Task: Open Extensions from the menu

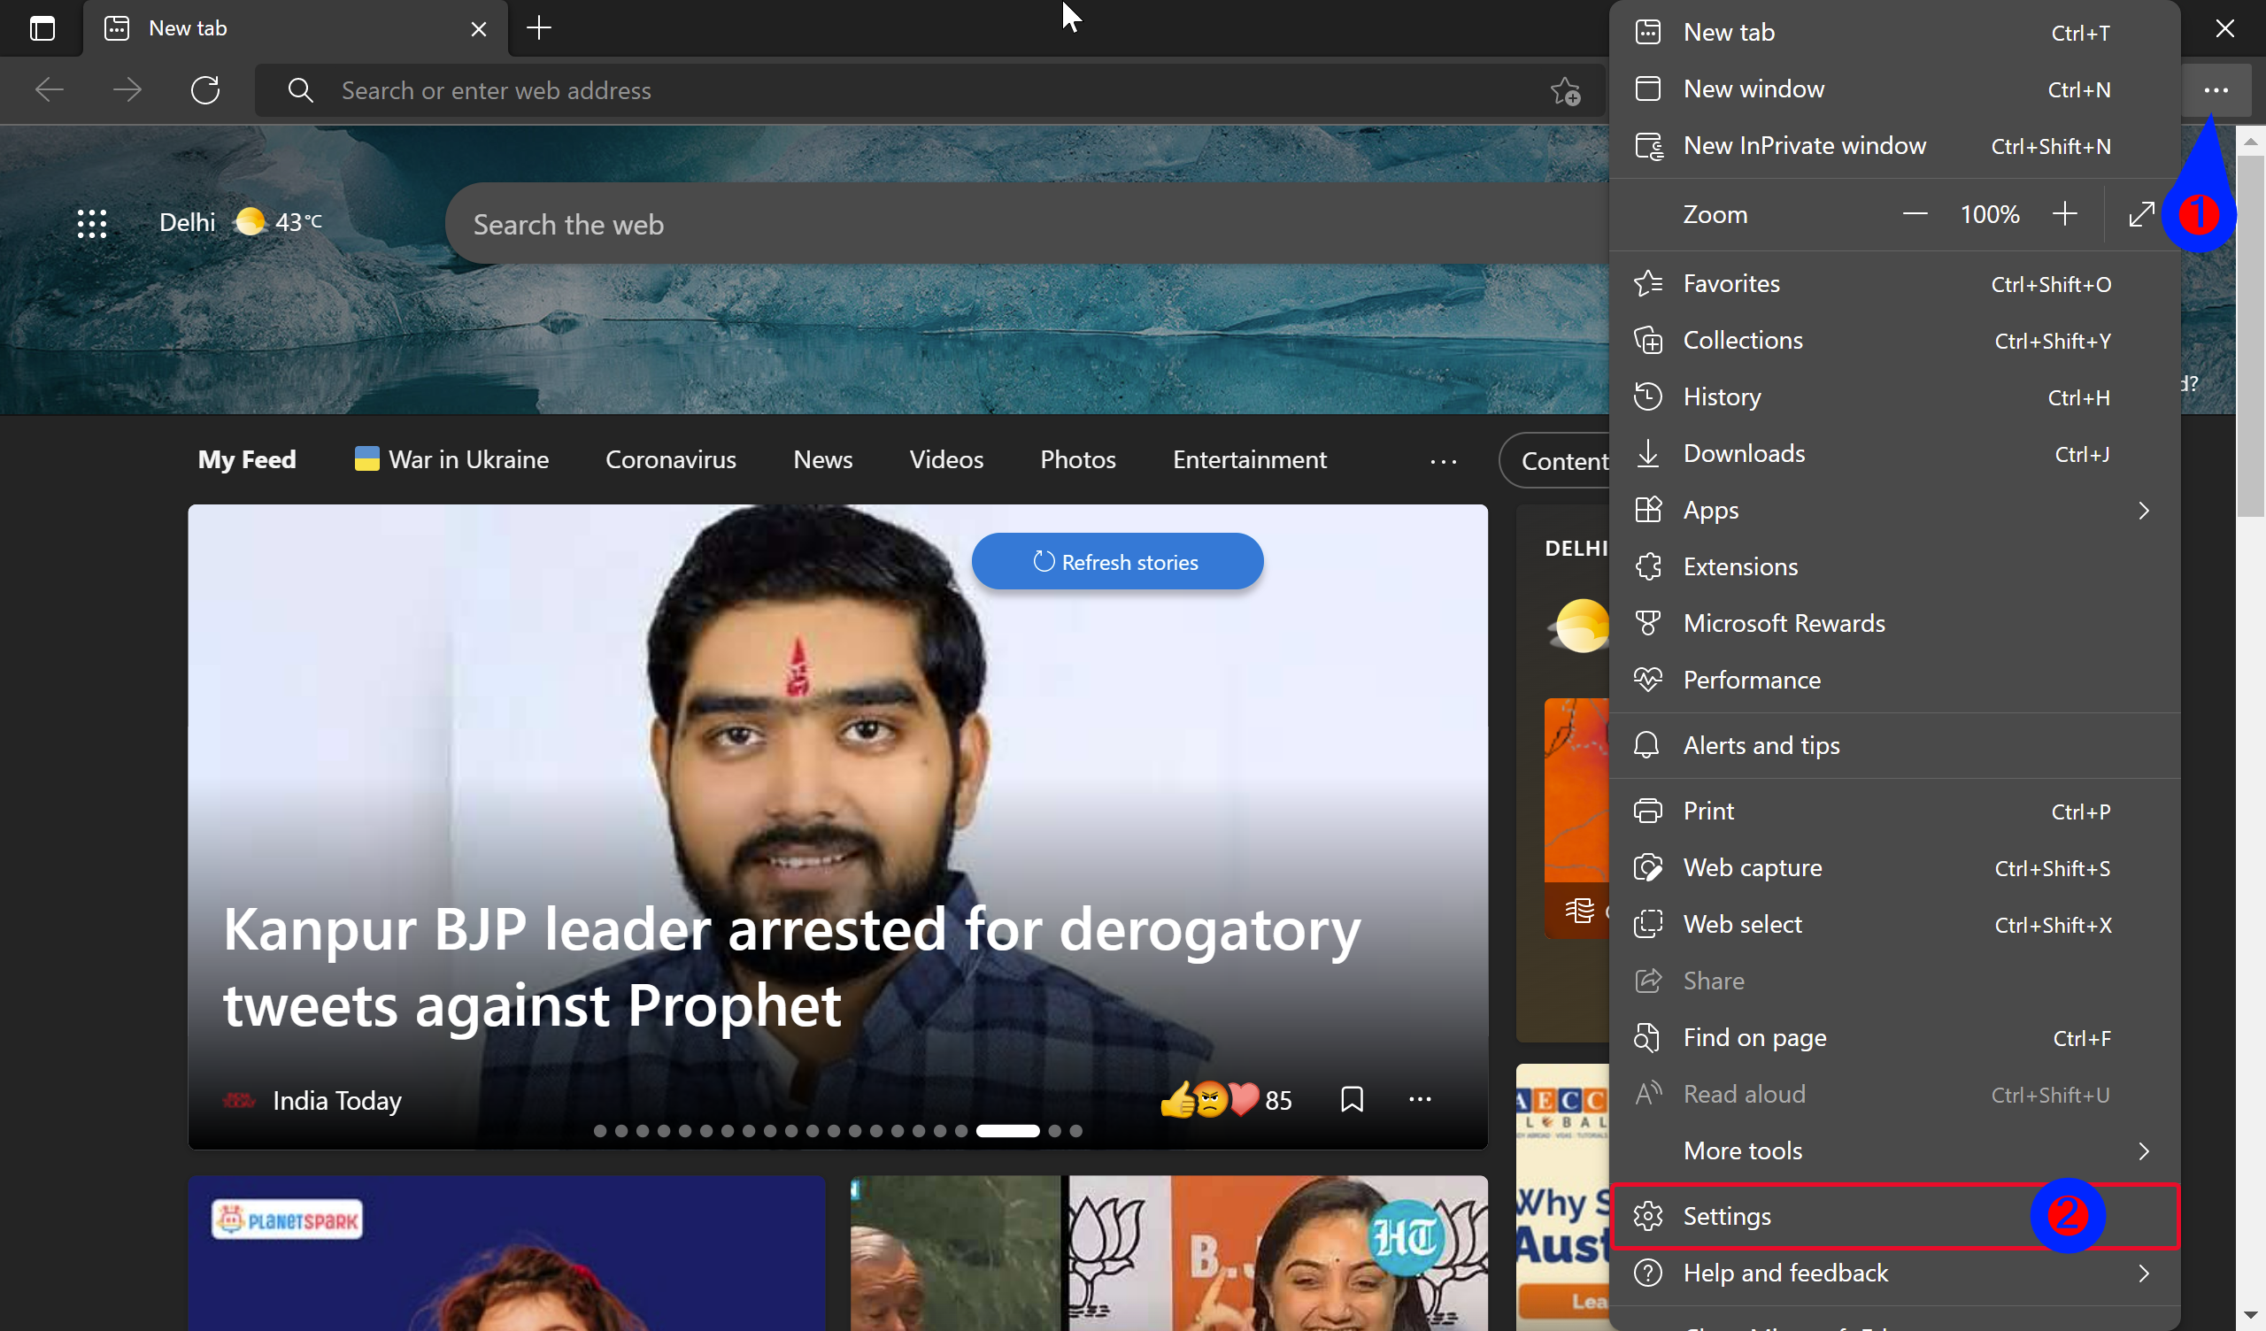Action: (x=1893, y=566)
